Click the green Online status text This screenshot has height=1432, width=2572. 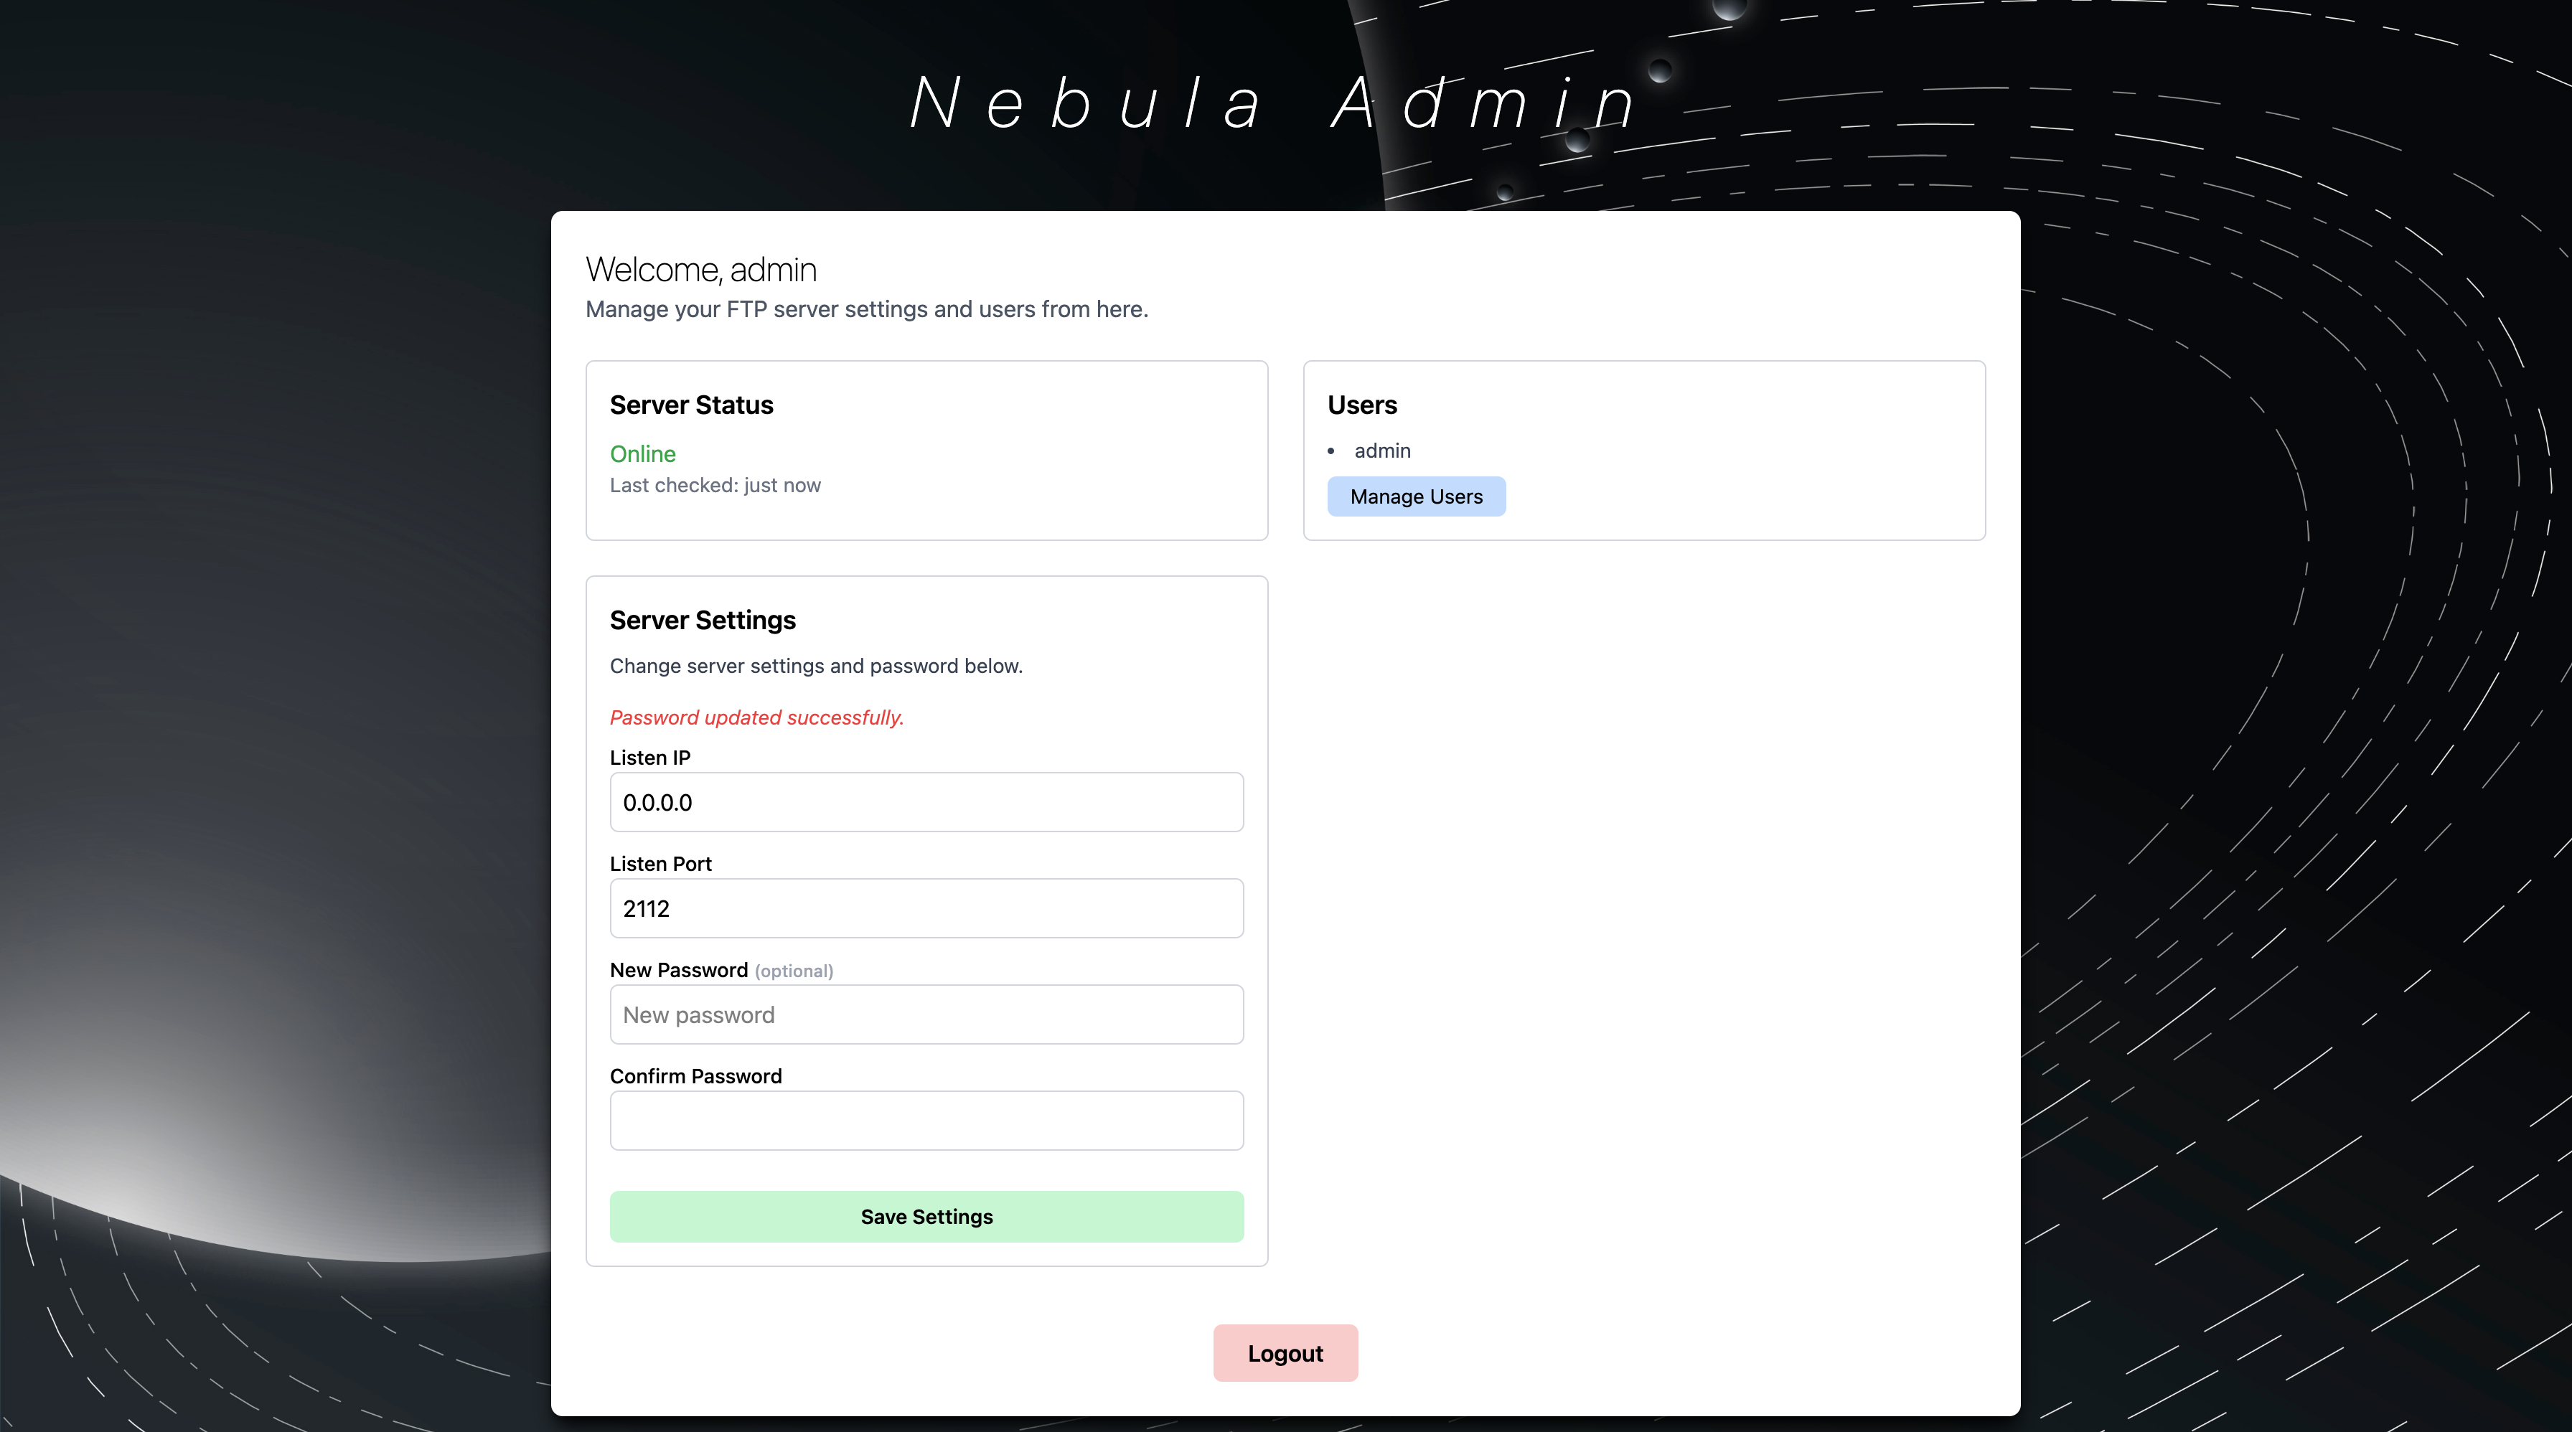(642, 454)
